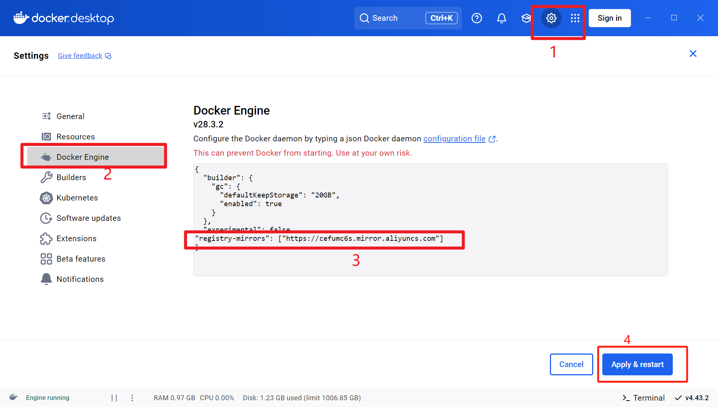Open General settings
The image size is (718, 407).
pyautogui.click(x=95, y=116)
